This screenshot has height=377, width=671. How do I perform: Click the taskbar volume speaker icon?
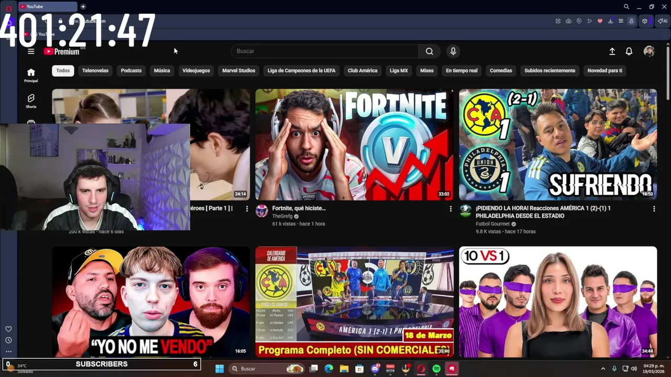[634, 369]
